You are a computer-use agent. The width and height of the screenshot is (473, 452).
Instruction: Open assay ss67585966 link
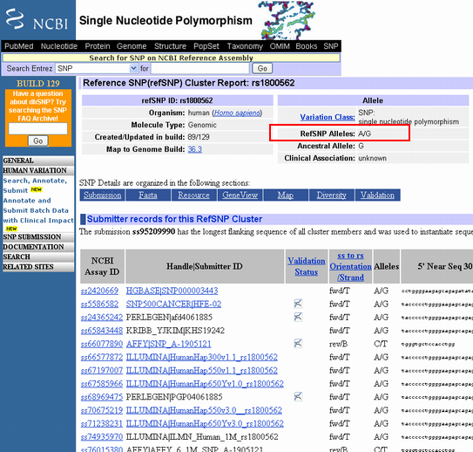point(102,384)
